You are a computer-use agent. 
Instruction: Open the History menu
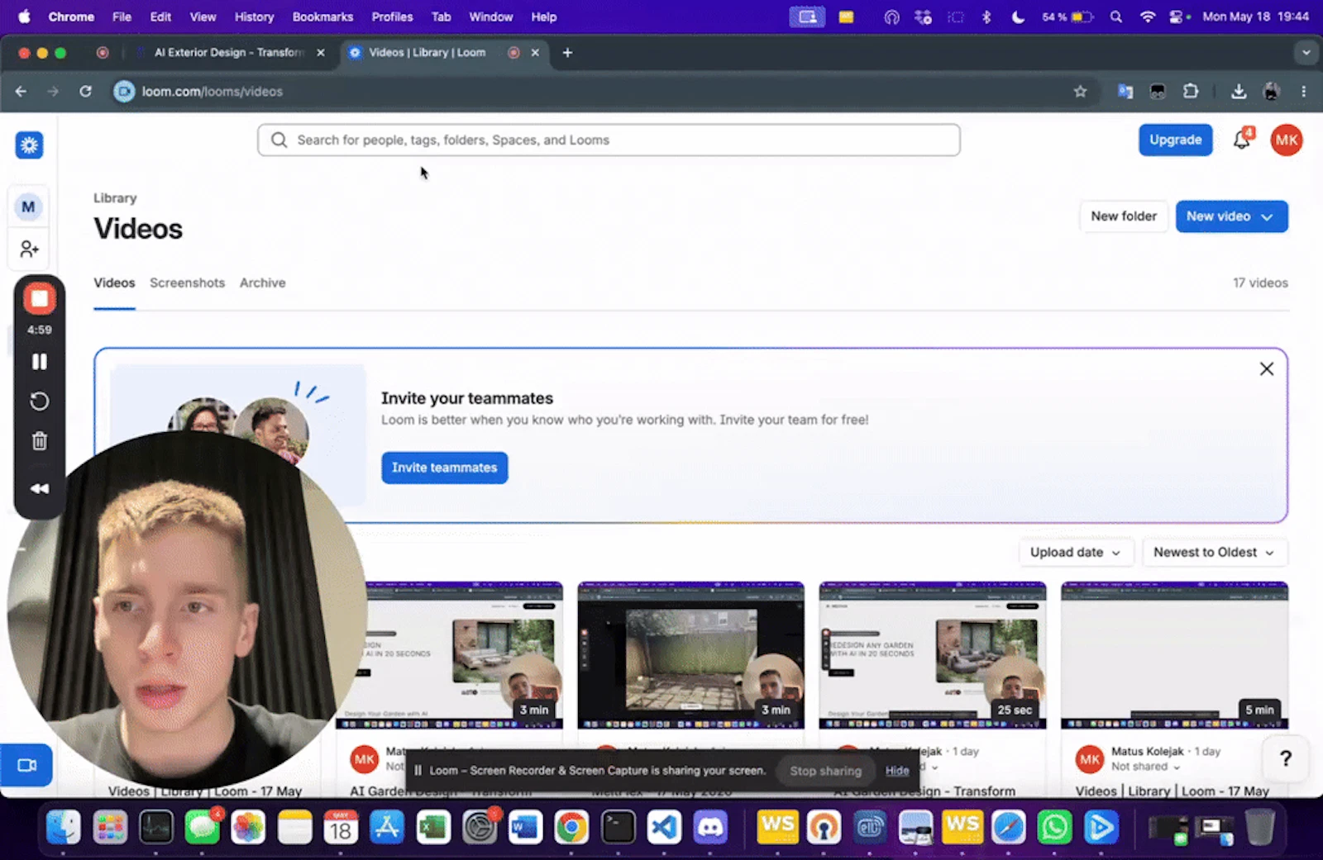click(254, 17)
